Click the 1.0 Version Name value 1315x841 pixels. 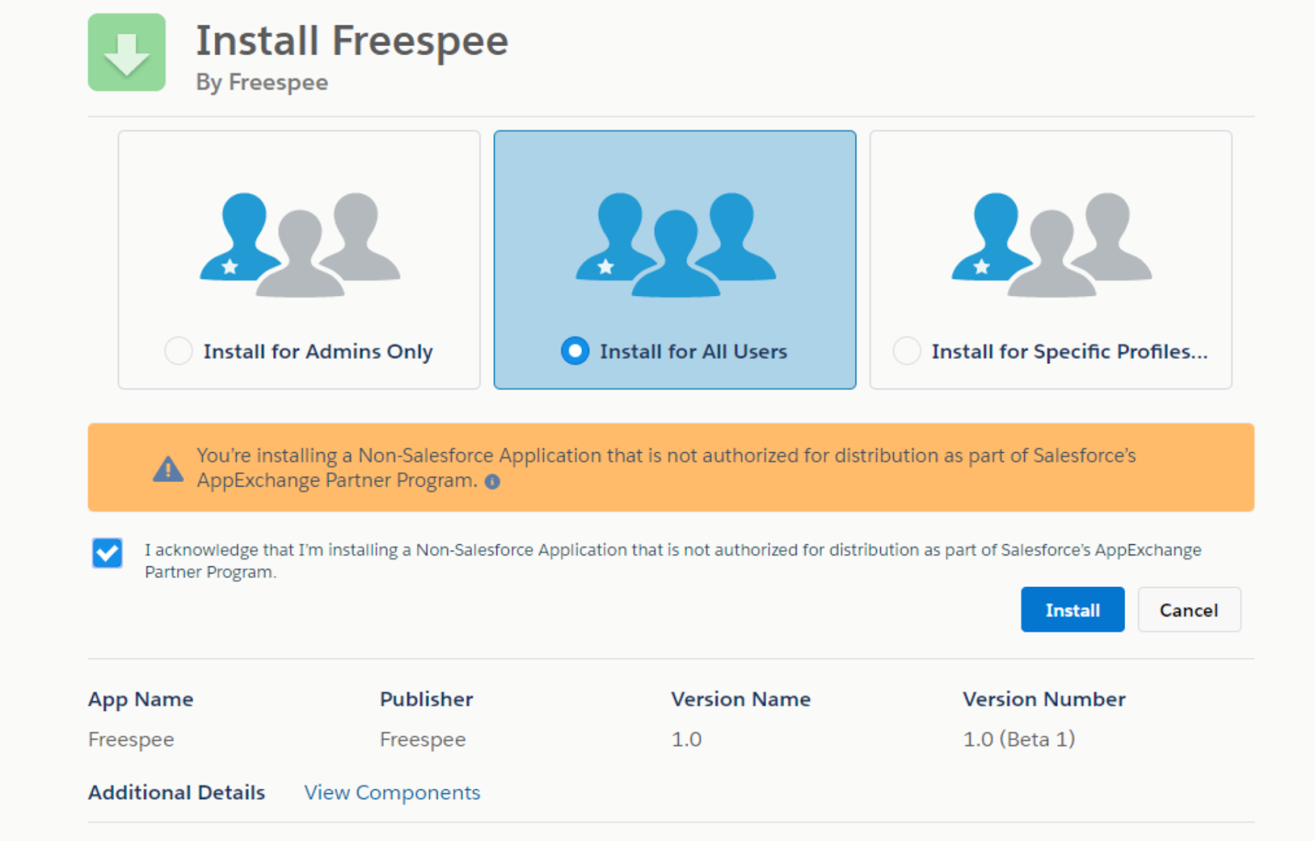[x=686, y=740]
